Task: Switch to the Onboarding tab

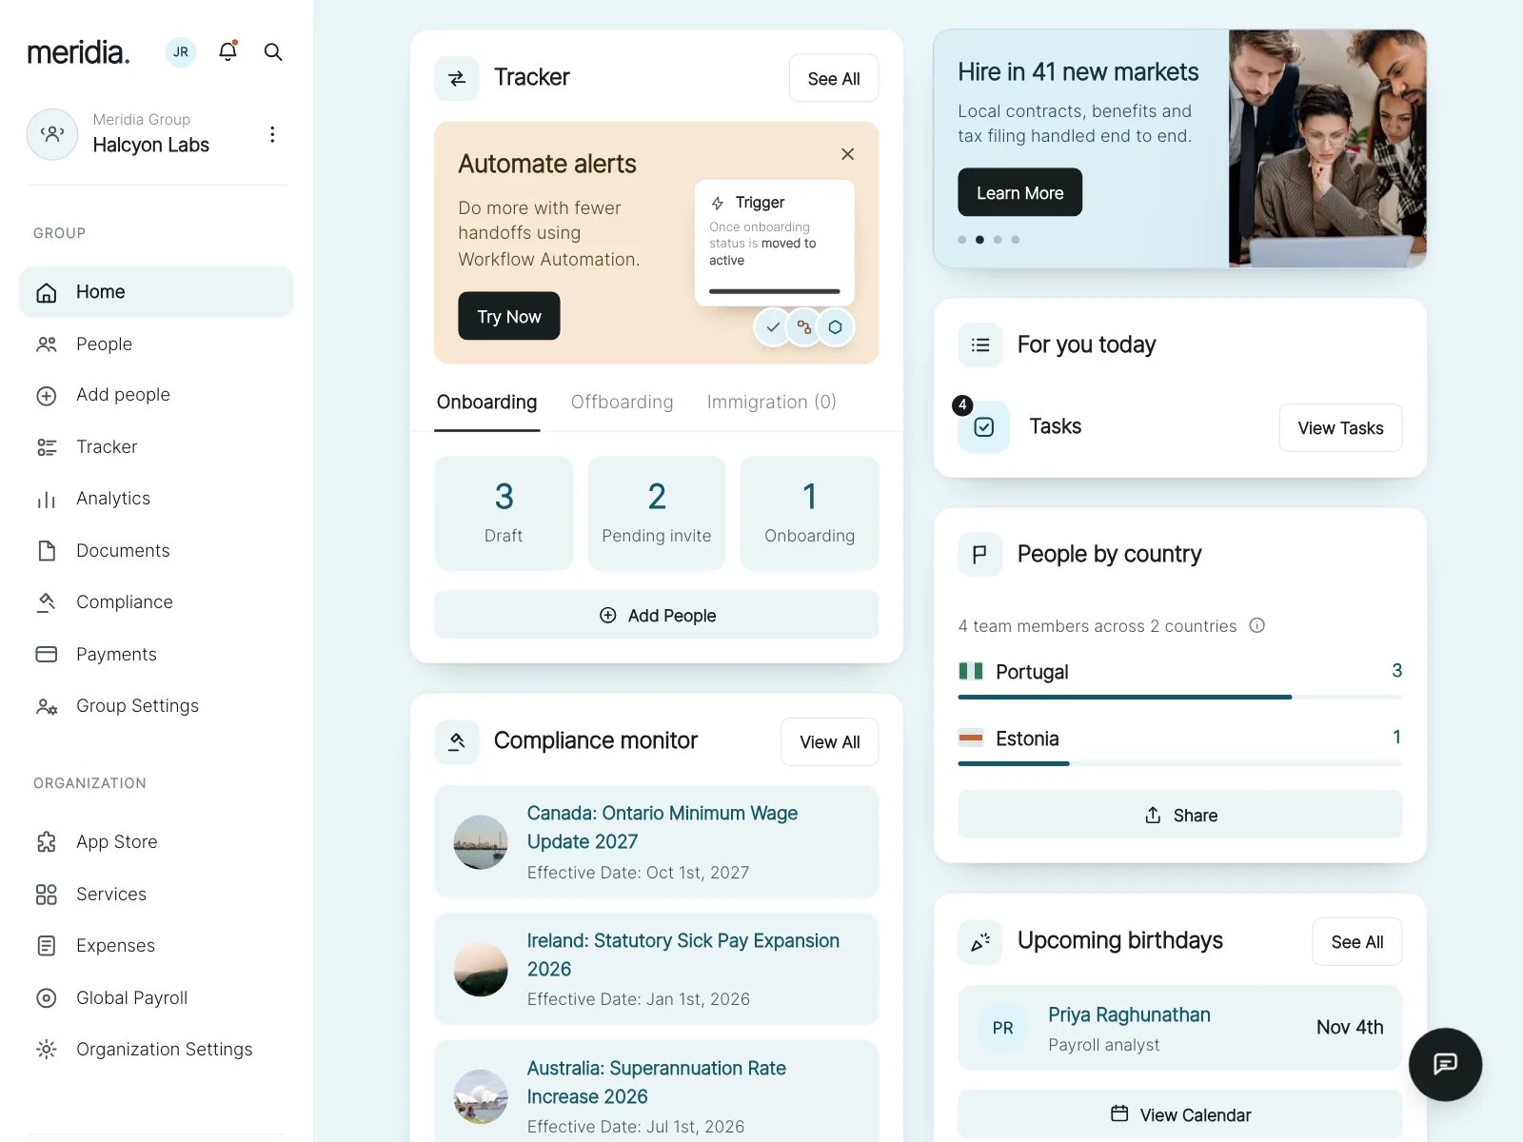Action: coord(486,403)
